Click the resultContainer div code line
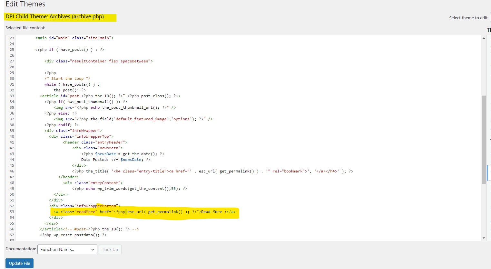 click(99, 61)
